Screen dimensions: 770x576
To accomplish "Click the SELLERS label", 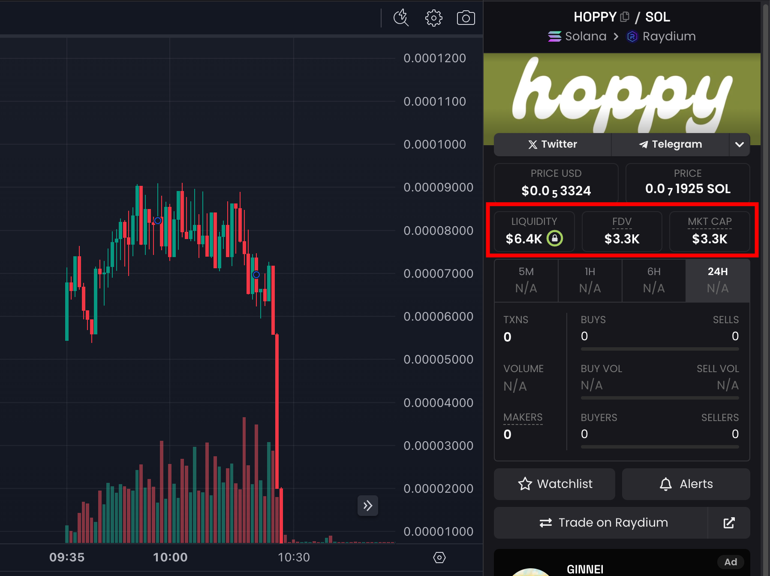I will (720, 418).
